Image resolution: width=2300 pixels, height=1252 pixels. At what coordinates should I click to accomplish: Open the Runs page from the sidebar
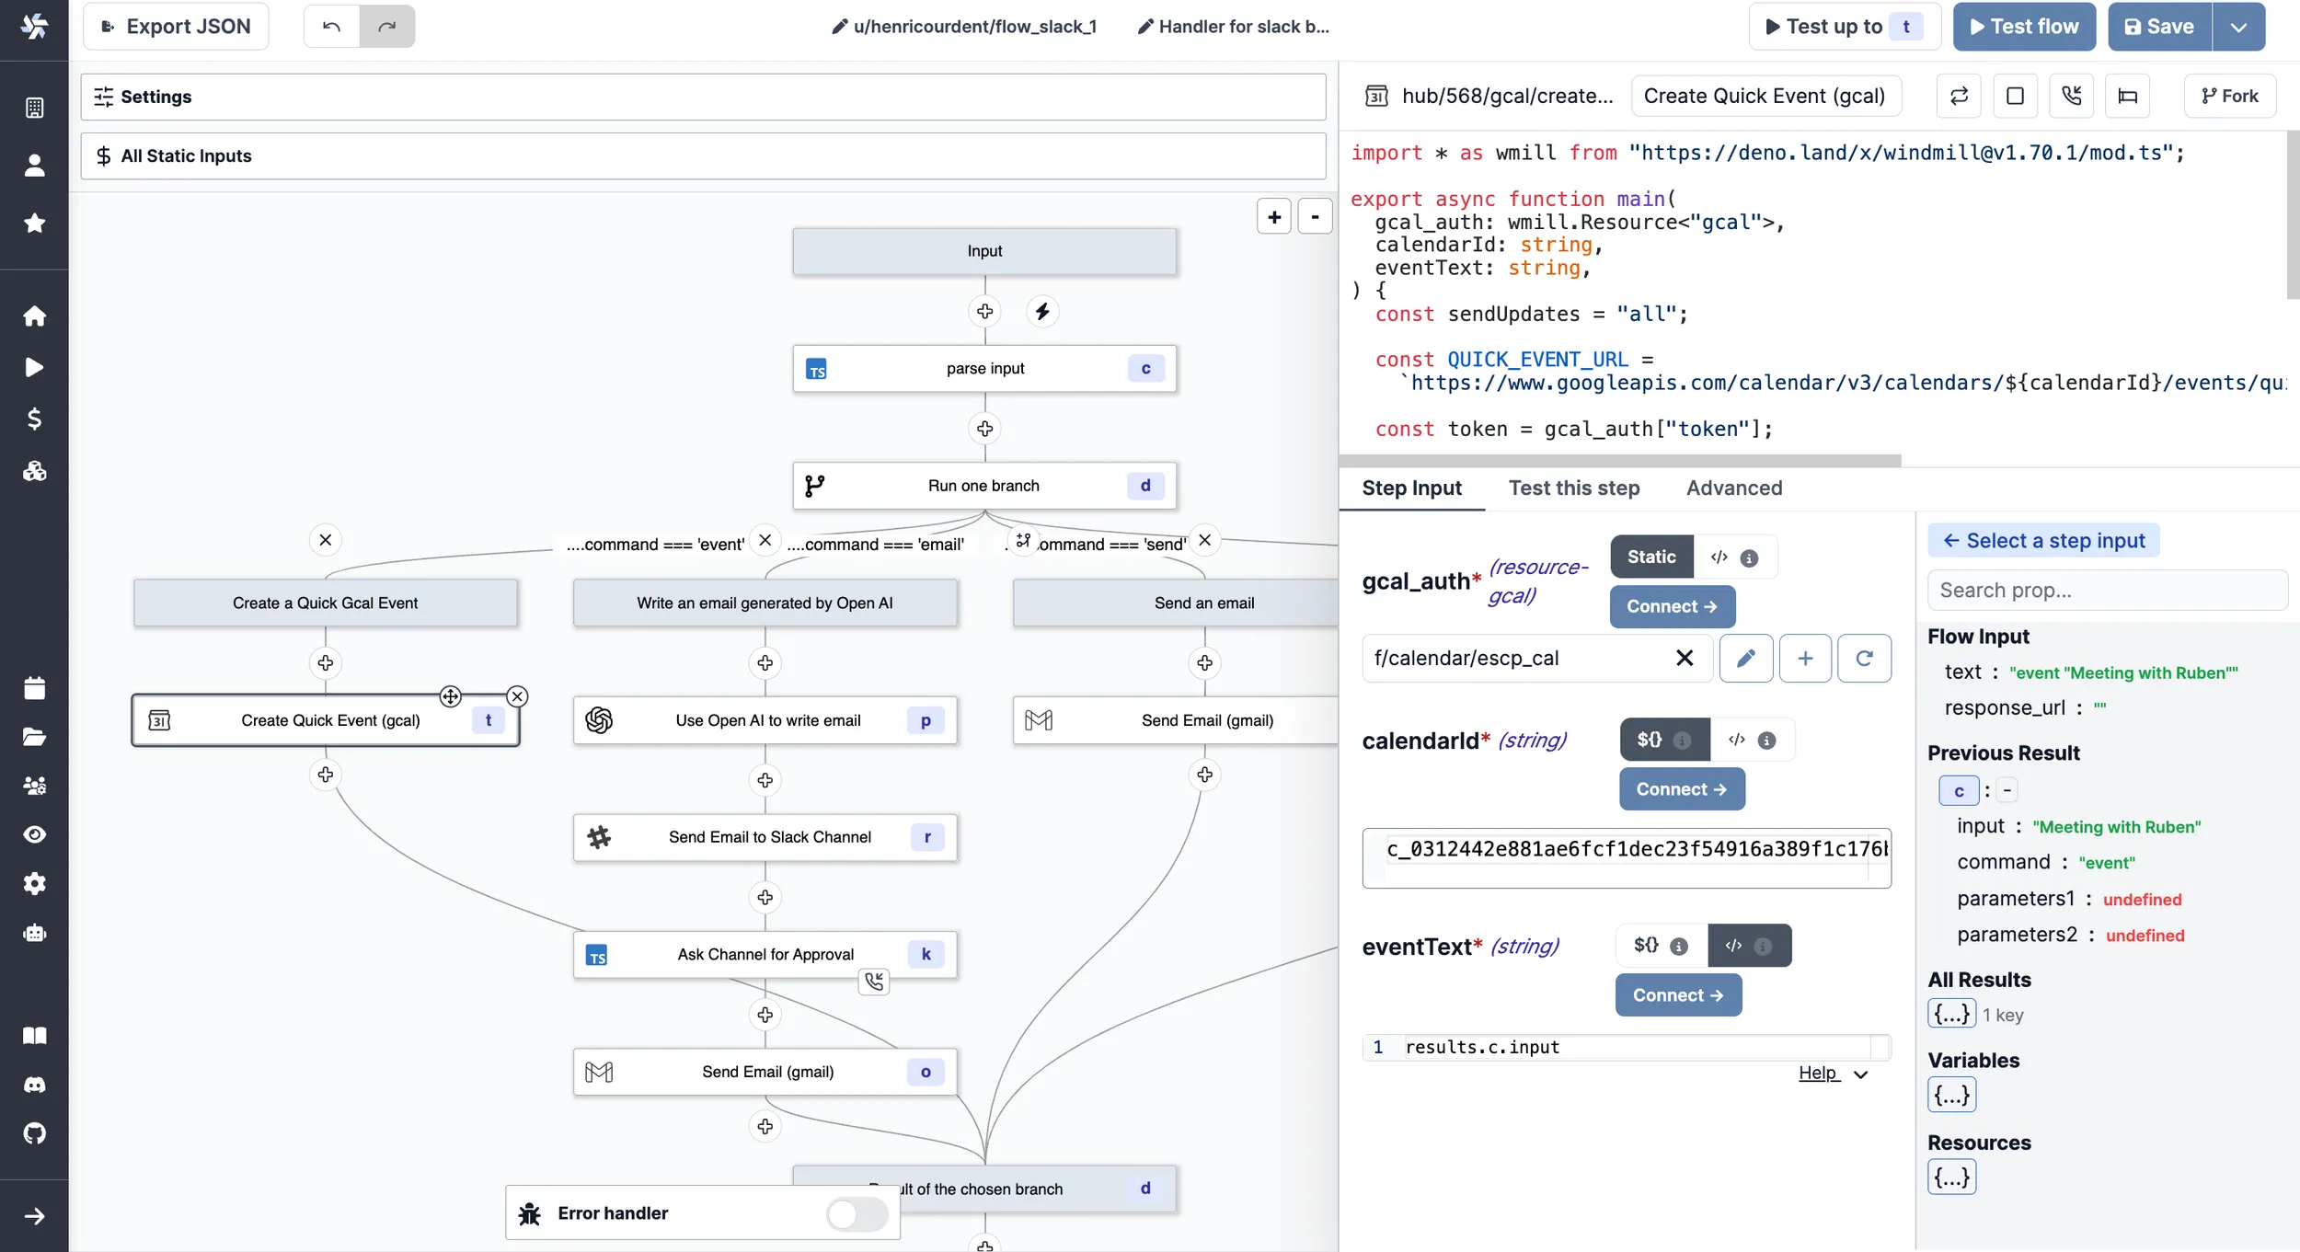(35, 367)
